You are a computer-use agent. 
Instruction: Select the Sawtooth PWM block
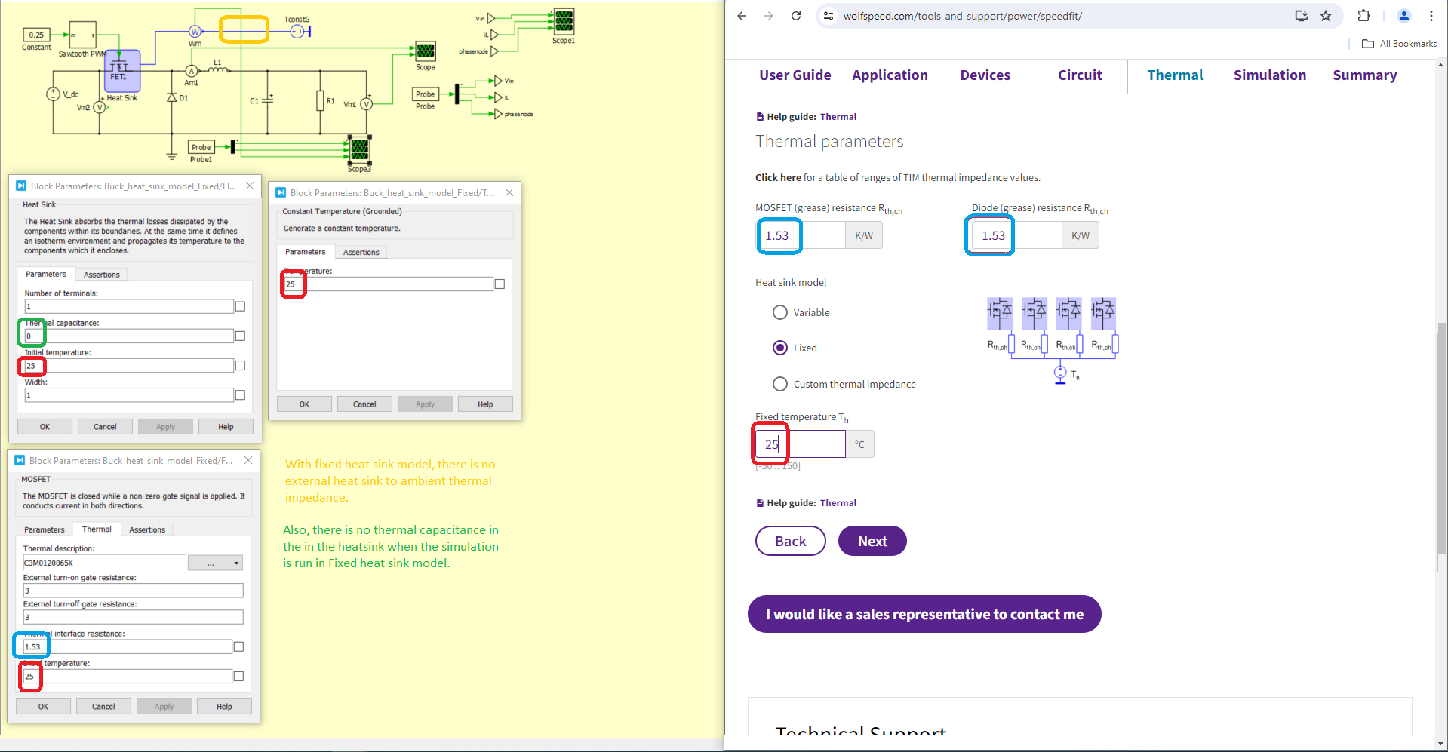(x=83, y=35)
